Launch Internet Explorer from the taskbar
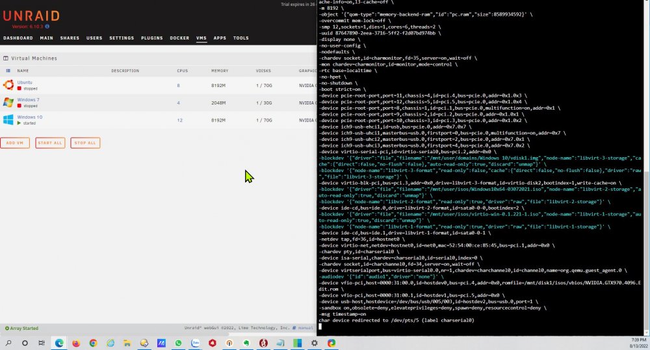Image resolution: width=650 pixels, height=350 pixels. (110, 343)
